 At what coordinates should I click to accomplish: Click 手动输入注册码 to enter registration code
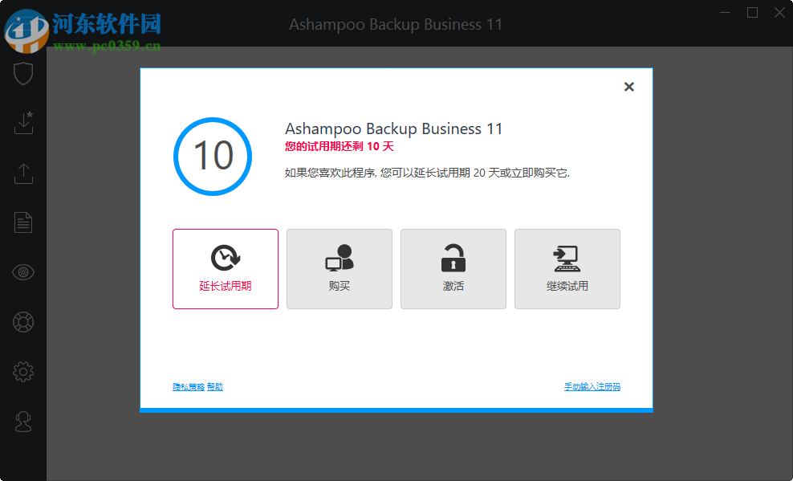pos(593,386)
